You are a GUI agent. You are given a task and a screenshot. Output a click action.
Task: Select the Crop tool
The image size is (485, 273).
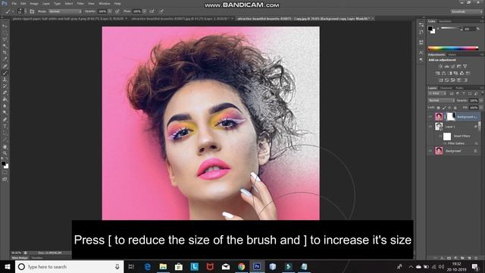(x=5, y=52)
